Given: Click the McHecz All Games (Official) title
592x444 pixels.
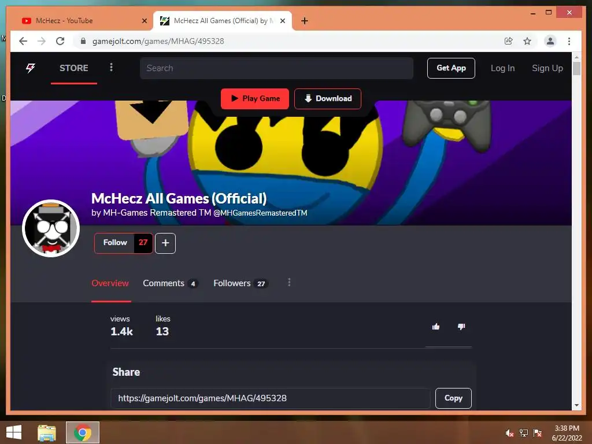Looking at the screenshot, I should (179, 198).
